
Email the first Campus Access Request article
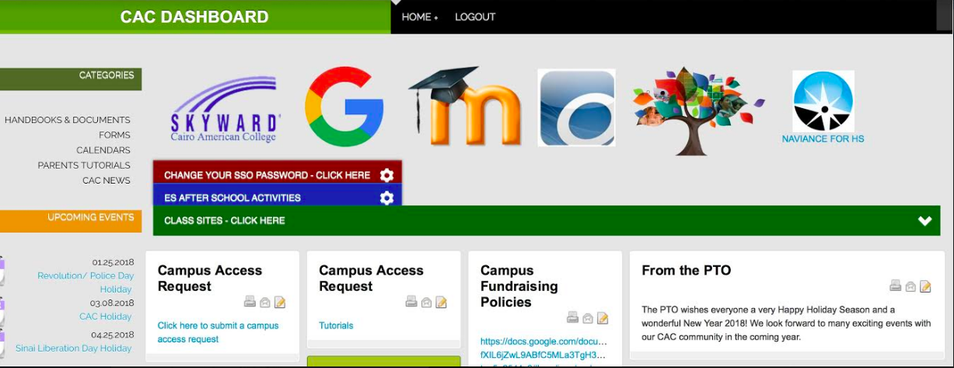tap(264, 302)
